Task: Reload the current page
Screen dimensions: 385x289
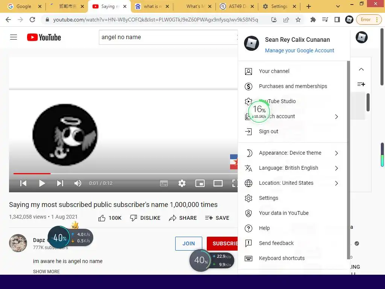Action: [x=32, y=20]
